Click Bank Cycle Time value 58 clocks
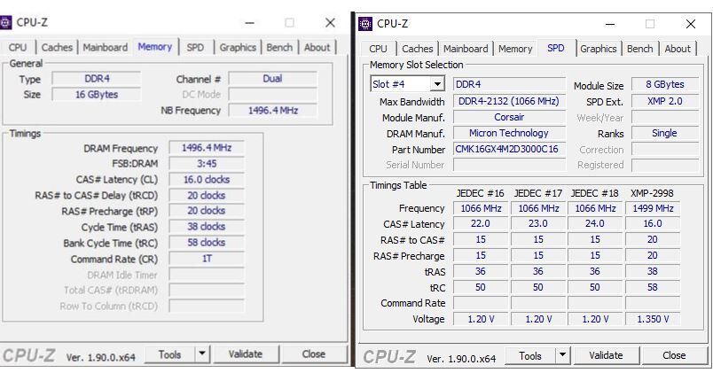 pyautogui.click(x=207, y=243)
